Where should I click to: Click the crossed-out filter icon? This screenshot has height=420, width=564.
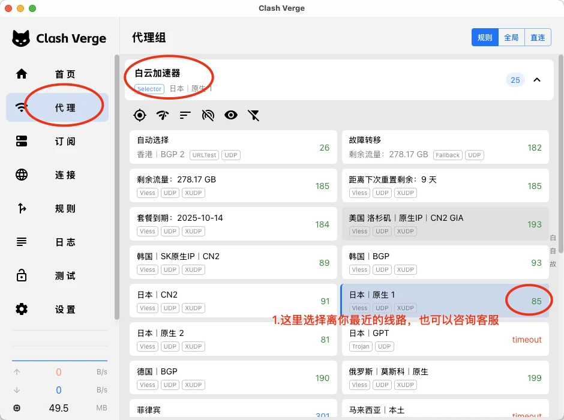click(254, 115)
